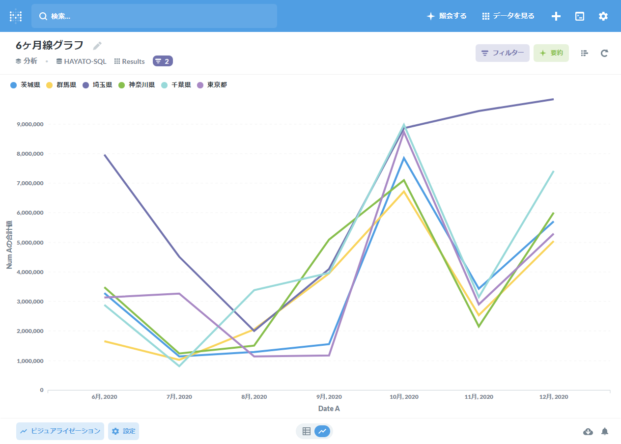The height and width of the screenshot is (444, 621).
Task: Open the HAYATO-SQL database link
Action: (81, 61)
